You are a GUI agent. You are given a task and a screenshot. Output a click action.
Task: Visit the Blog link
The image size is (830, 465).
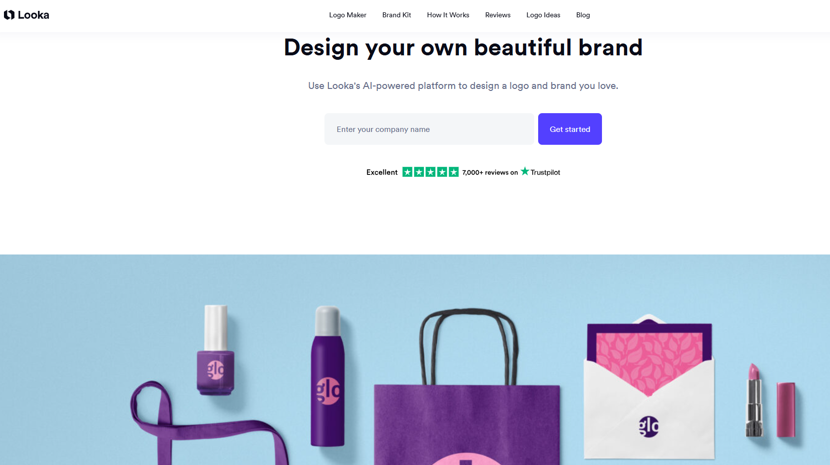[x=583, y=15]
